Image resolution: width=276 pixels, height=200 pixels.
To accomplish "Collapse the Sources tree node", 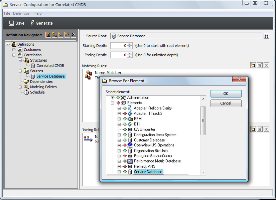I will tap(20, 71).
